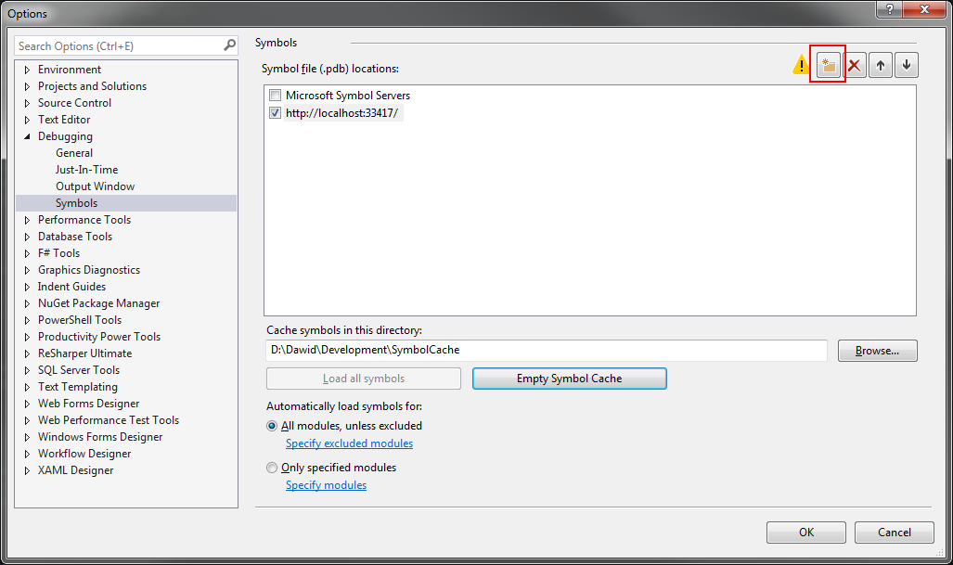Expand the Graphics Diagnostics node

[27, 270]
